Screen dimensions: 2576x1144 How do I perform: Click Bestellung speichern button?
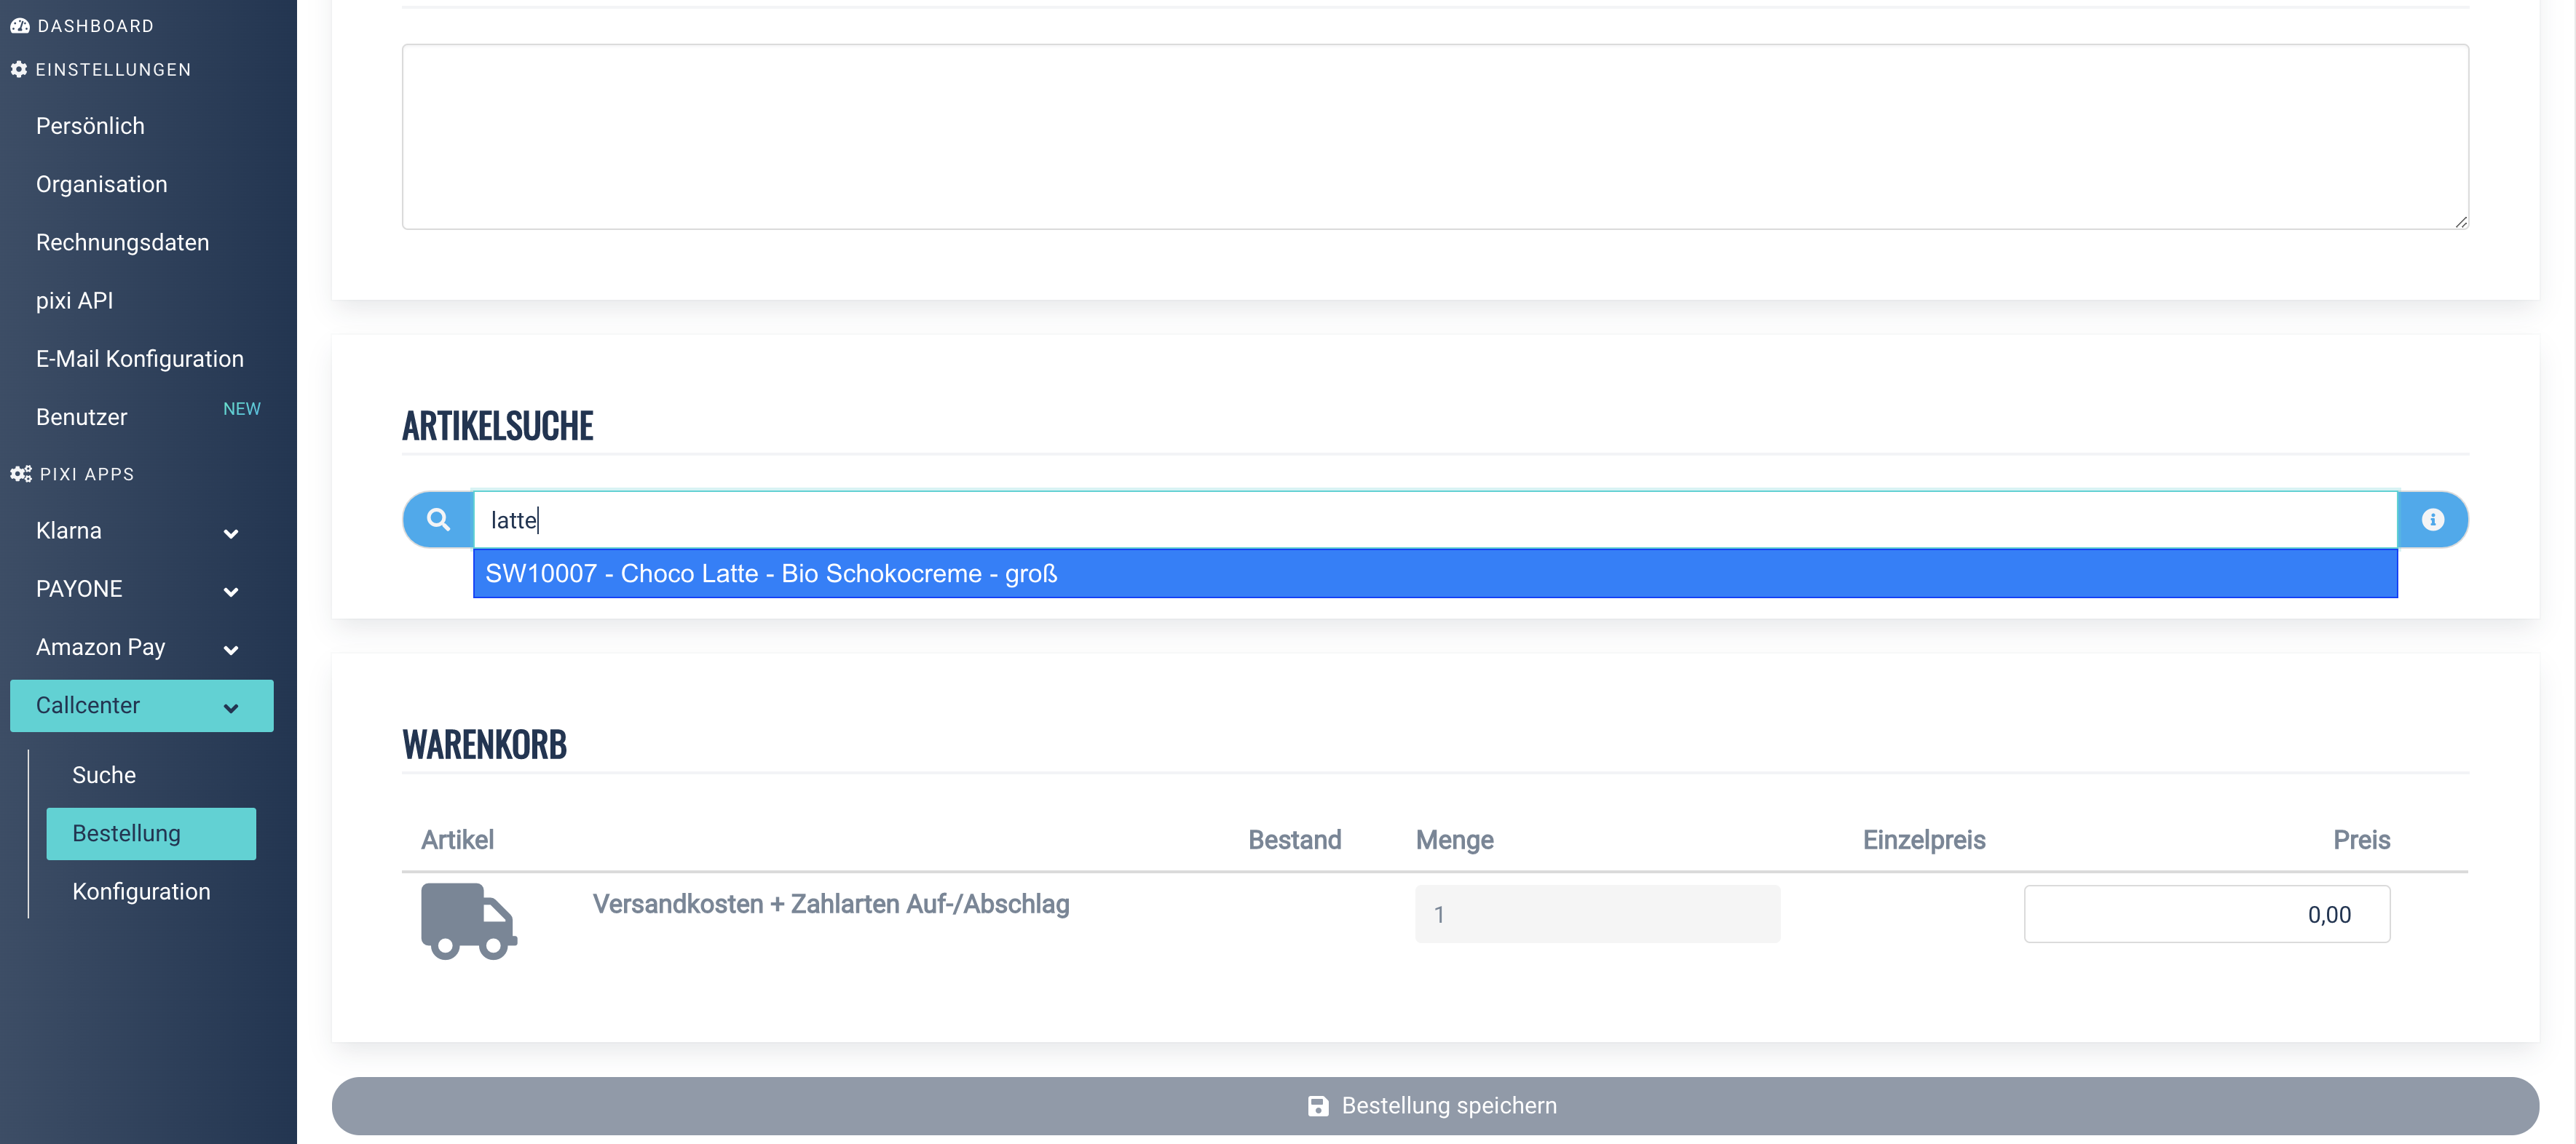pos(1435,1106)
